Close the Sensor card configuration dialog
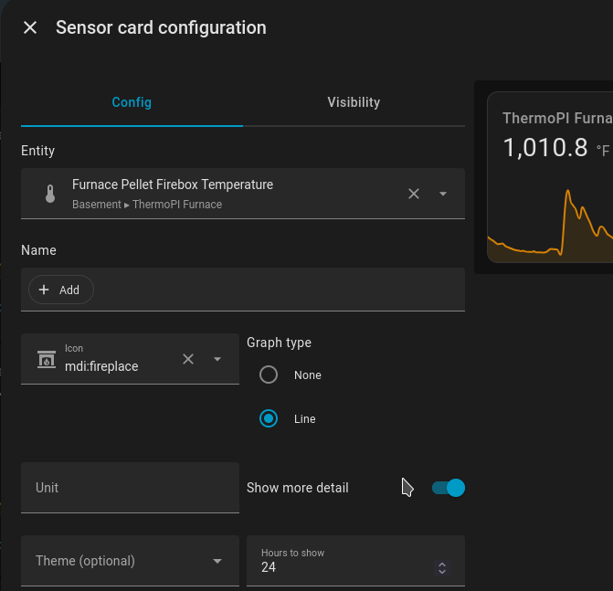 [x=30, y=27]
